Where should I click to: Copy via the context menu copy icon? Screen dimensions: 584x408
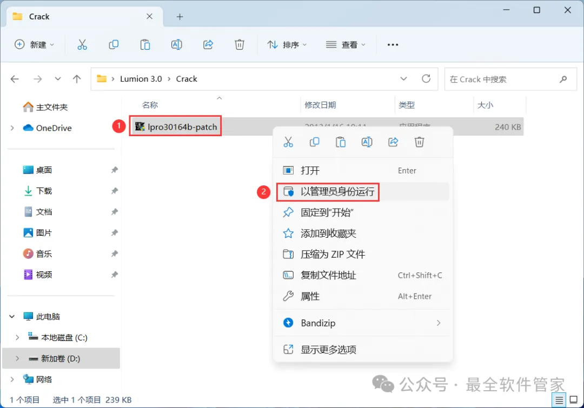(x=314, y=142)
